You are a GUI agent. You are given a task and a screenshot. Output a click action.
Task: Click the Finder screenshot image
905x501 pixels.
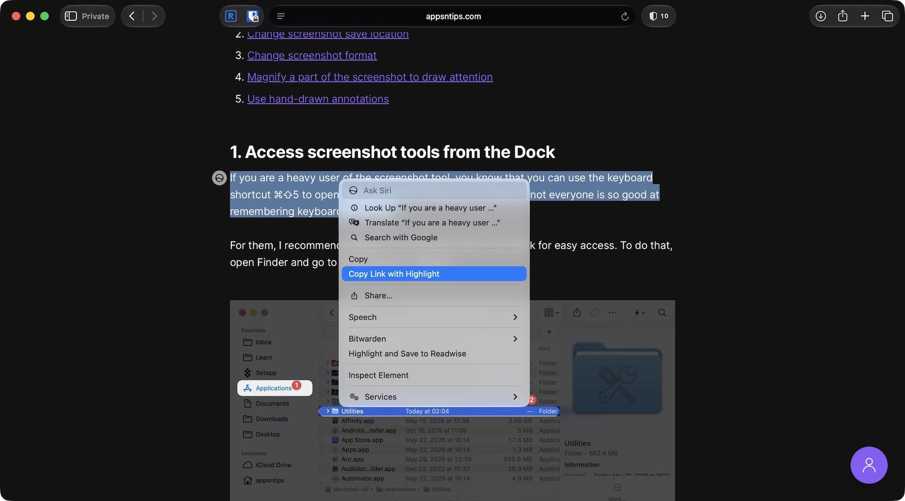point(452,400)
